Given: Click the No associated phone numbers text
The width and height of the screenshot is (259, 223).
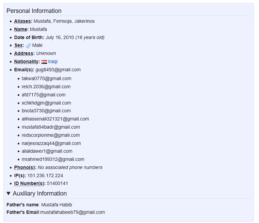Looking at the screenshot, I should (x=70, y=167).
